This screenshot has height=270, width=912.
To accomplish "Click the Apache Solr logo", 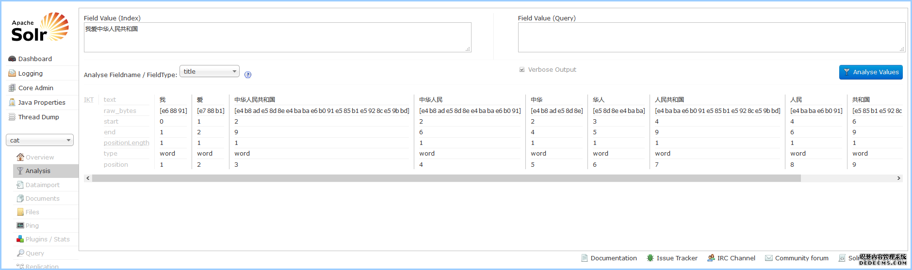I will 40,27.
